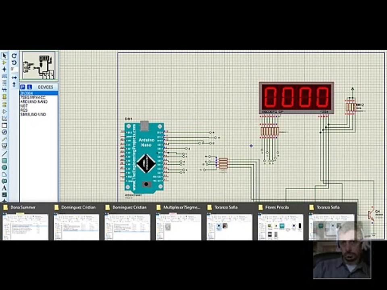Select the 2D Closed Path tool
Screen dimensions: 387x290
tap(4, 181)
